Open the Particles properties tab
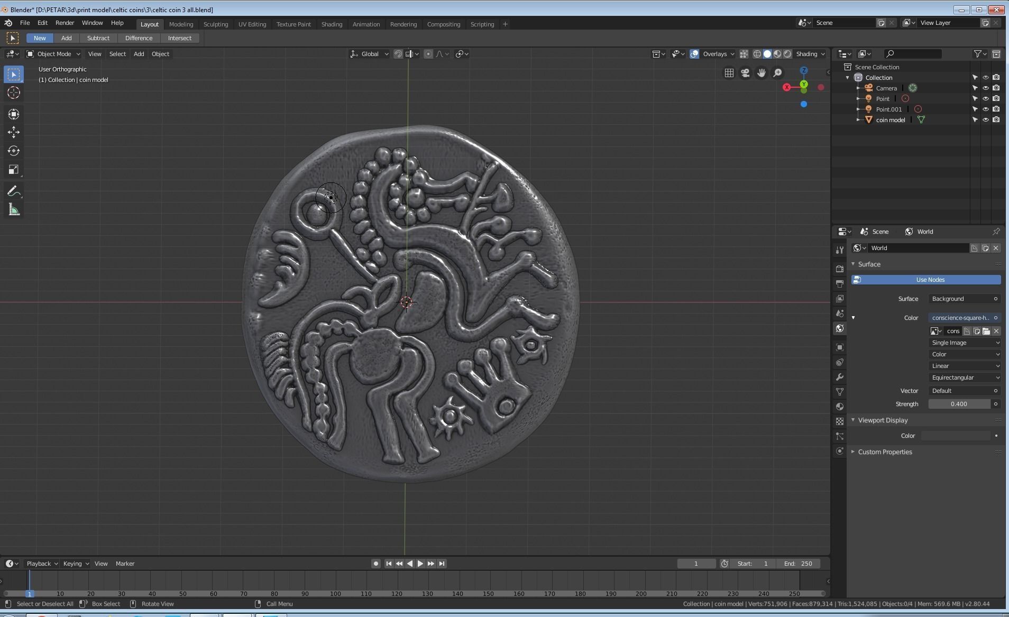 tap(840, 436)
